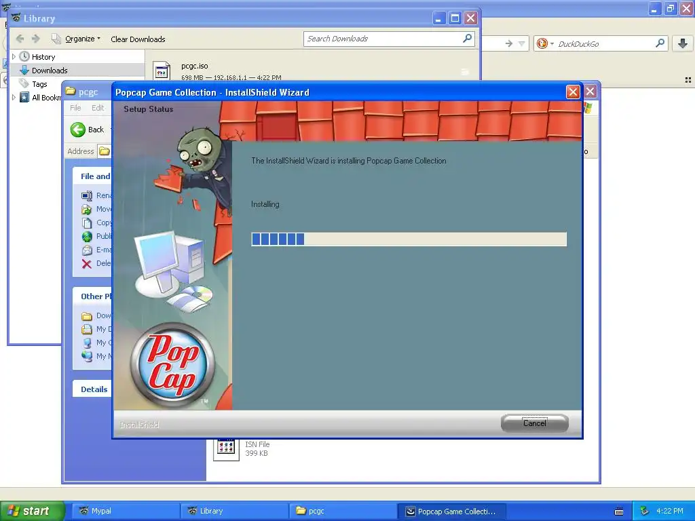Click the My Computer icon in Other Places
Viewport: 695px width, 521px height.
87,343
